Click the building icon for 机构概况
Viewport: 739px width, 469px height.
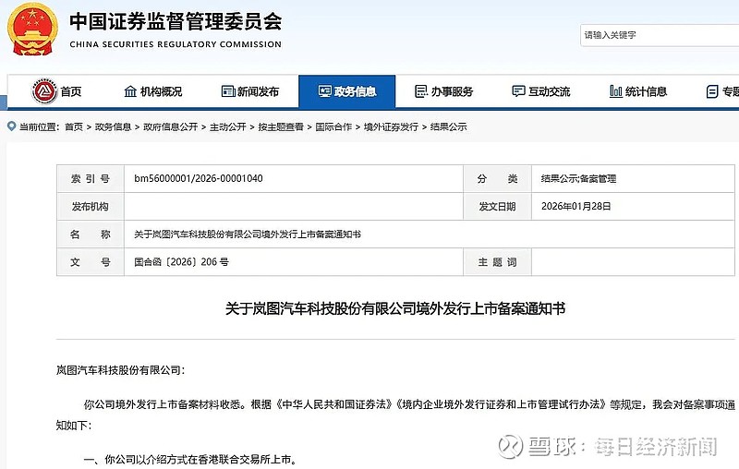pyautogui.click(x=130, y=91)
